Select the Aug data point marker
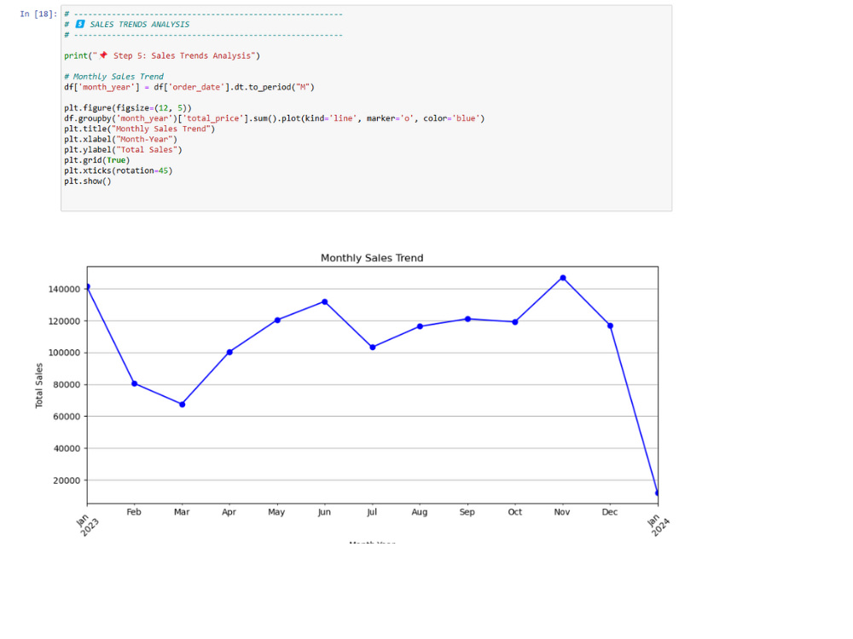This screenshot has height=639, width=853. [420, 326]
